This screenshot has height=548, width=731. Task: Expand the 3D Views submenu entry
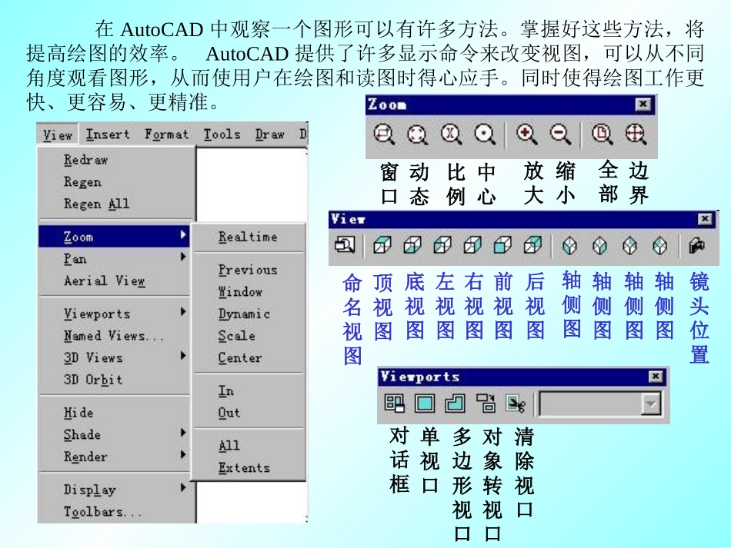coord(114,357)
